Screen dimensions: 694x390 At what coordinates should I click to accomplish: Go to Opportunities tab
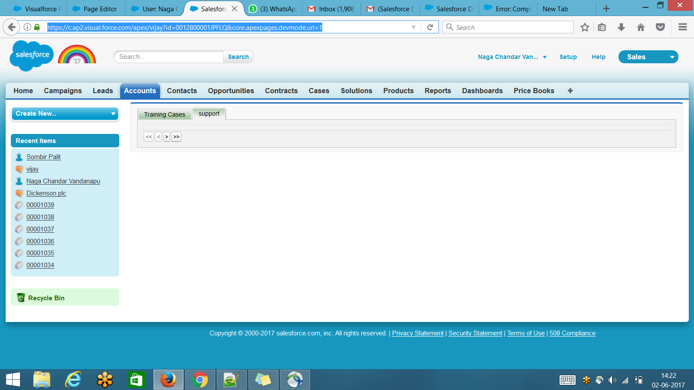pos(231,91)
